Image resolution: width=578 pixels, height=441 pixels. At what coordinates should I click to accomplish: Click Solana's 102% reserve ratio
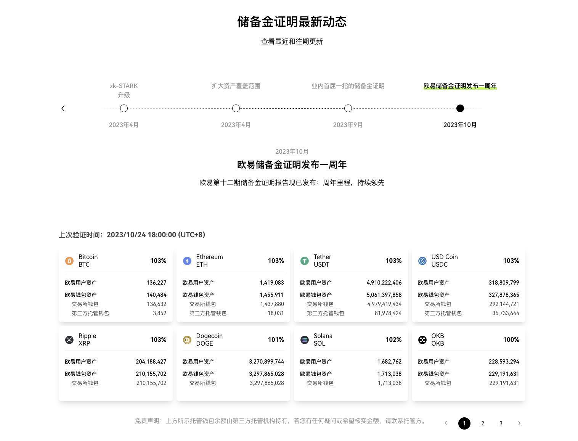pyautogui.click(x=393, y=340)
